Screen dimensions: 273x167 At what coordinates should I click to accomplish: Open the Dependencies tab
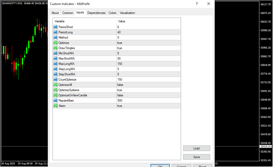click(96, 13)
